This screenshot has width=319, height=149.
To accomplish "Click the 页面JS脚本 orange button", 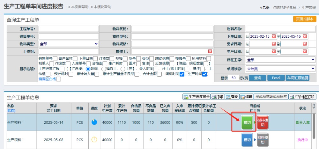I will [x=304, y=19].
